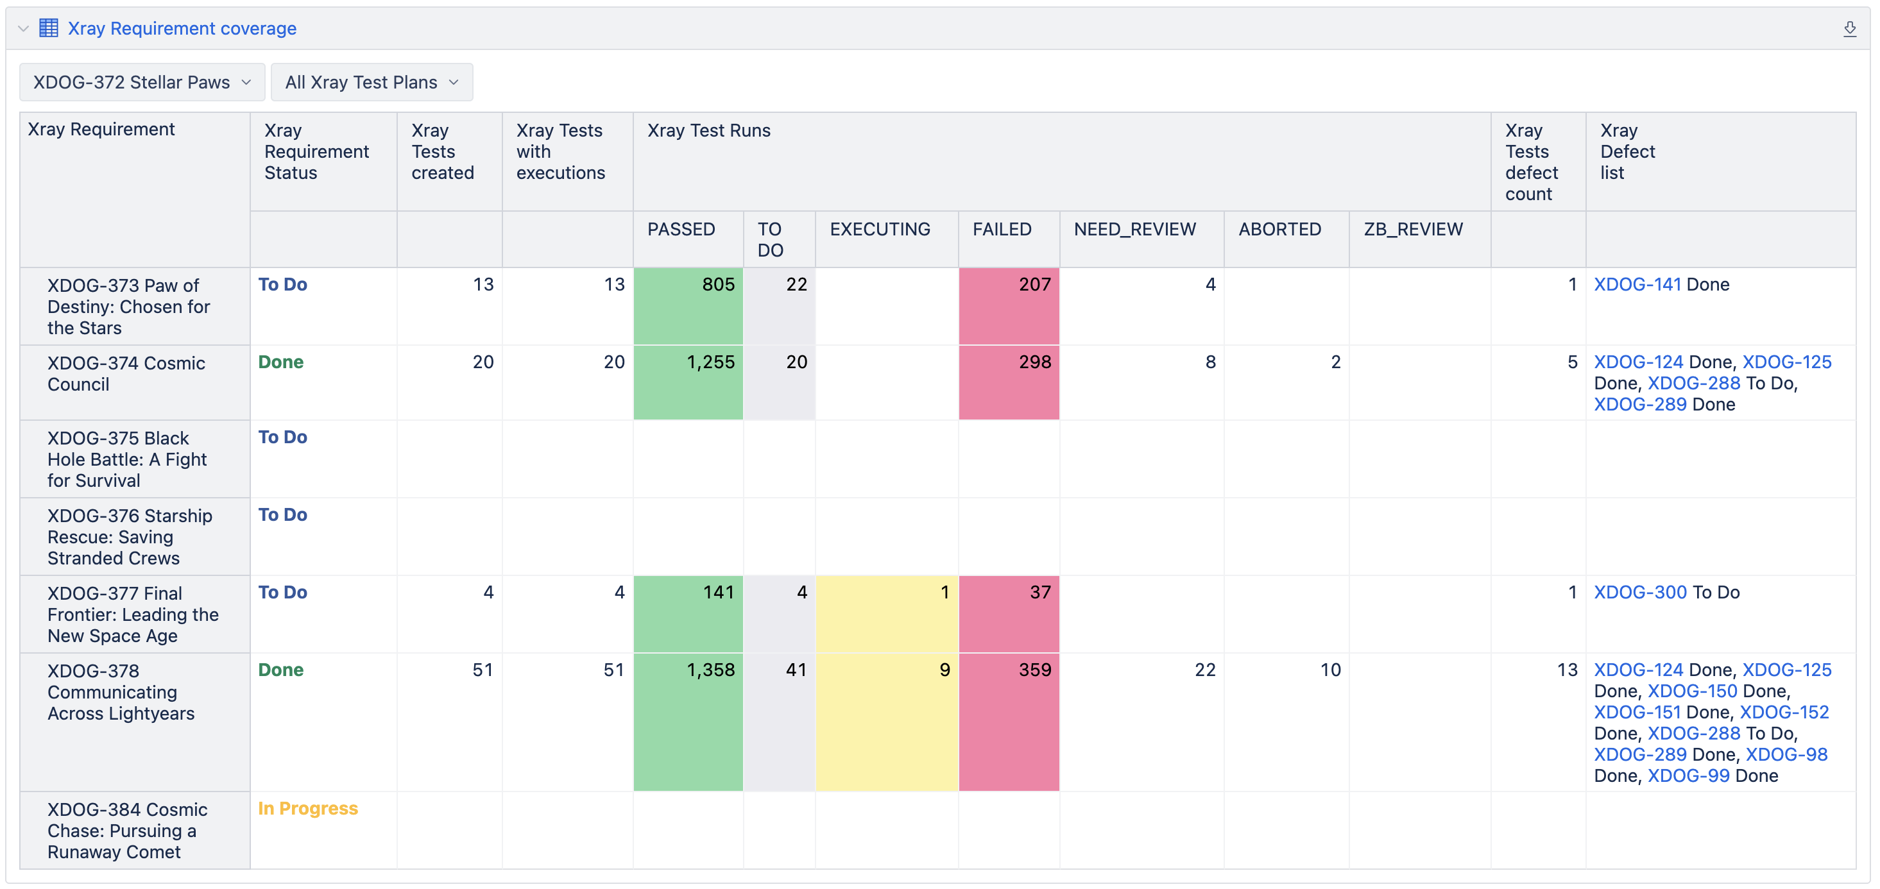This screenshot has height=889, width=1880.
Task: Open the All Xray Test Plans dropdown
Action: click(x=372, y=81)
